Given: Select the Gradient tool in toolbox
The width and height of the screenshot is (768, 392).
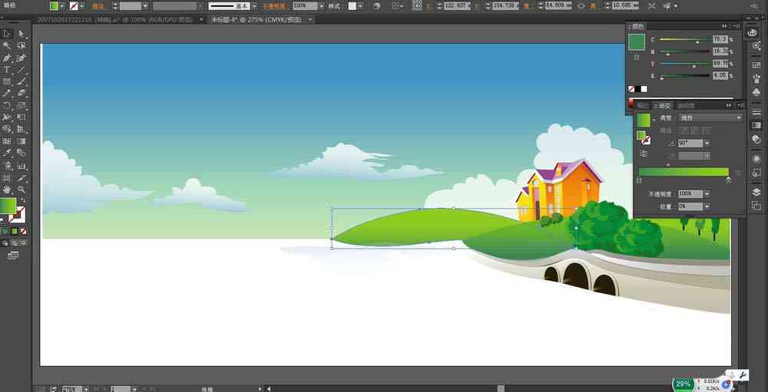Looking at the screenshot, I should point(21,141).
